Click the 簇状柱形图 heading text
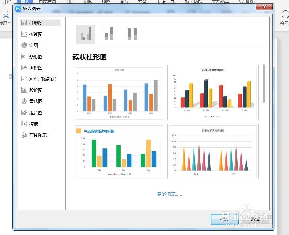The image size is (289, 235). click(x=89, y=57)
